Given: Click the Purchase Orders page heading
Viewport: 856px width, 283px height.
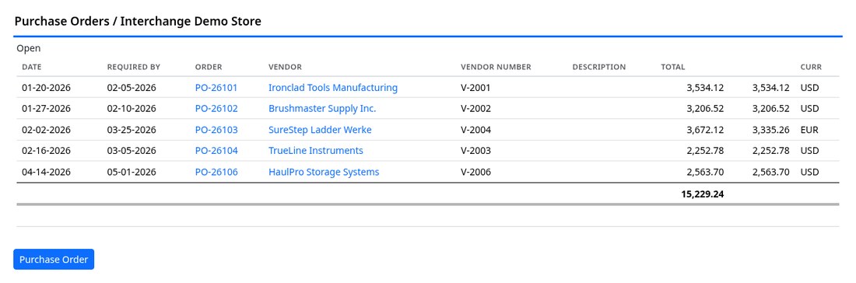Looking at the screenshot, I should [138, 21].
